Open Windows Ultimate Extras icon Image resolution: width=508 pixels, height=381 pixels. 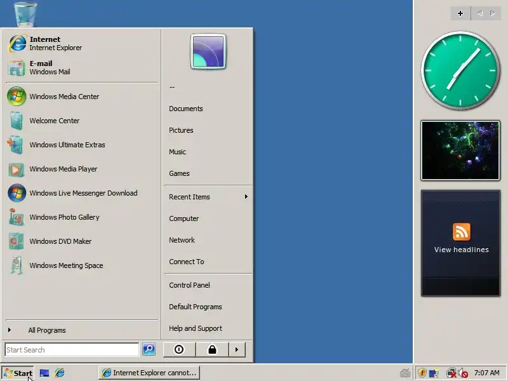[15, 145]
